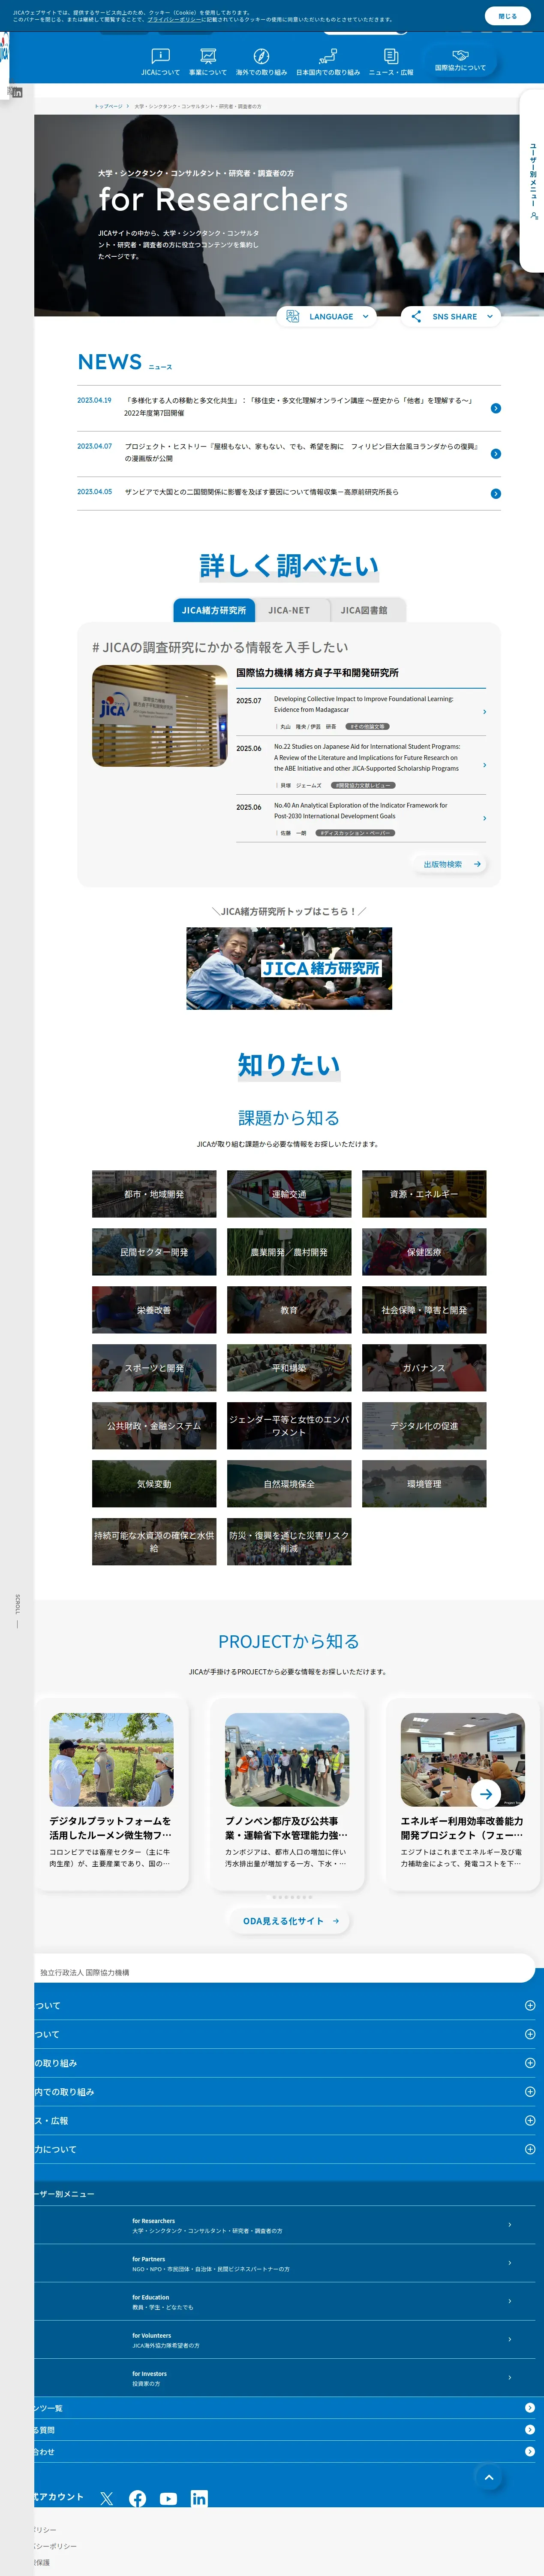Click the back-to-top arrow button
This screenshot has width=544, height=2576.
488,2477
